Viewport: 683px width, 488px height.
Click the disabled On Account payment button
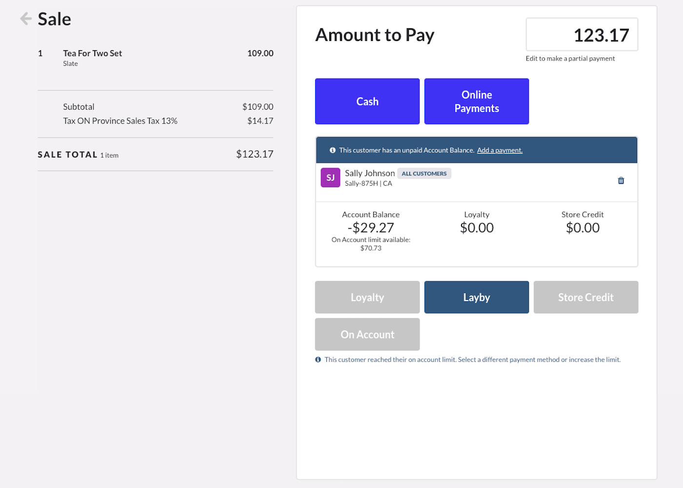[367, 334]
